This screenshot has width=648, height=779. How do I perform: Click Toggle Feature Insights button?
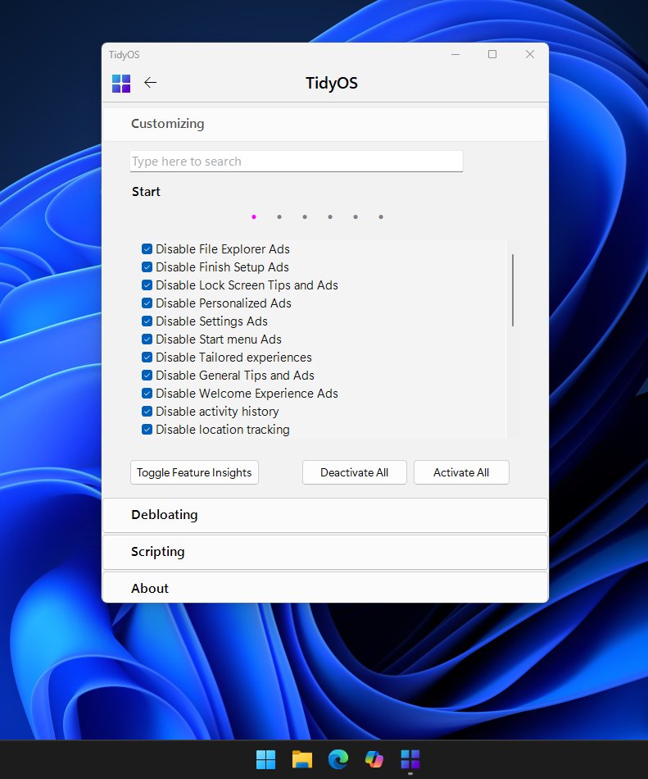coord(194,472)
